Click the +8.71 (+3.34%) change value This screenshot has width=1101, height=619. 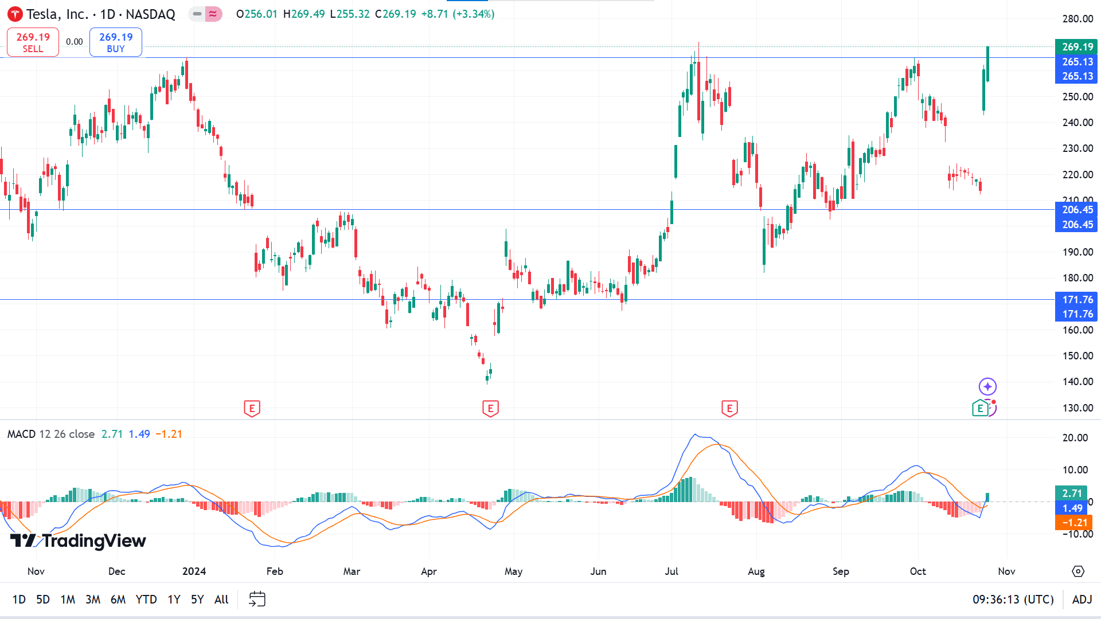[x=458, y=14]
